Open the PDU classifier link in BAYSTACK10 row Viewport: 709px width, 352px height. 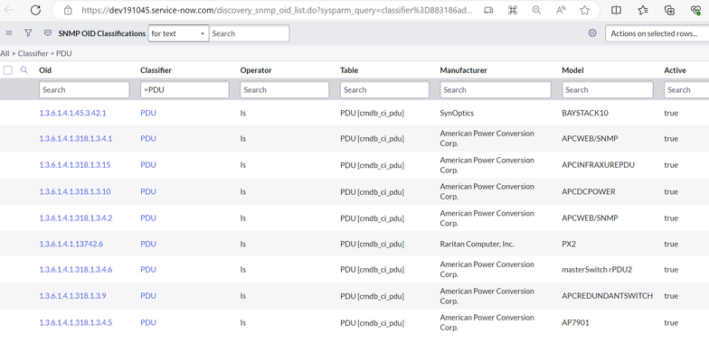(148, 113)
